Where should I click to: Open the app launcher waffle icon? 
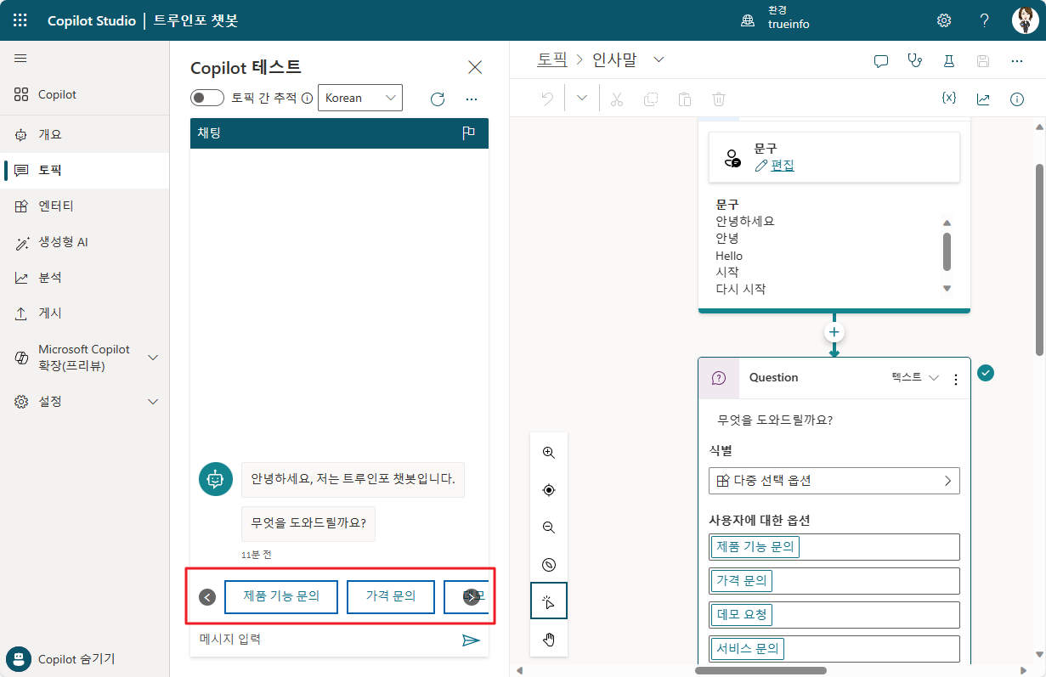(x=20, y=20)
